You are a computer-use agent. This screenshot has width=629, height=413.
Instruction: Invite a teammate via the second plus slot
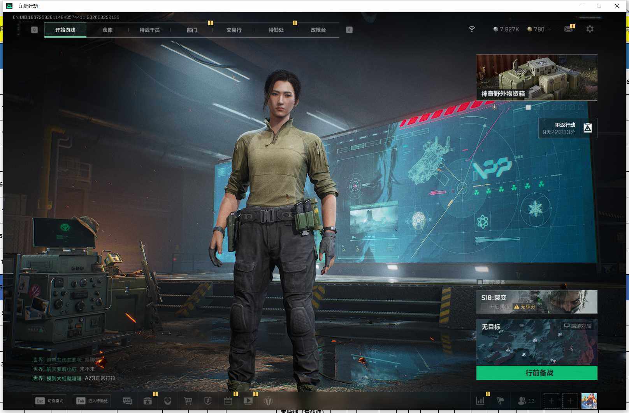(570, 401)
